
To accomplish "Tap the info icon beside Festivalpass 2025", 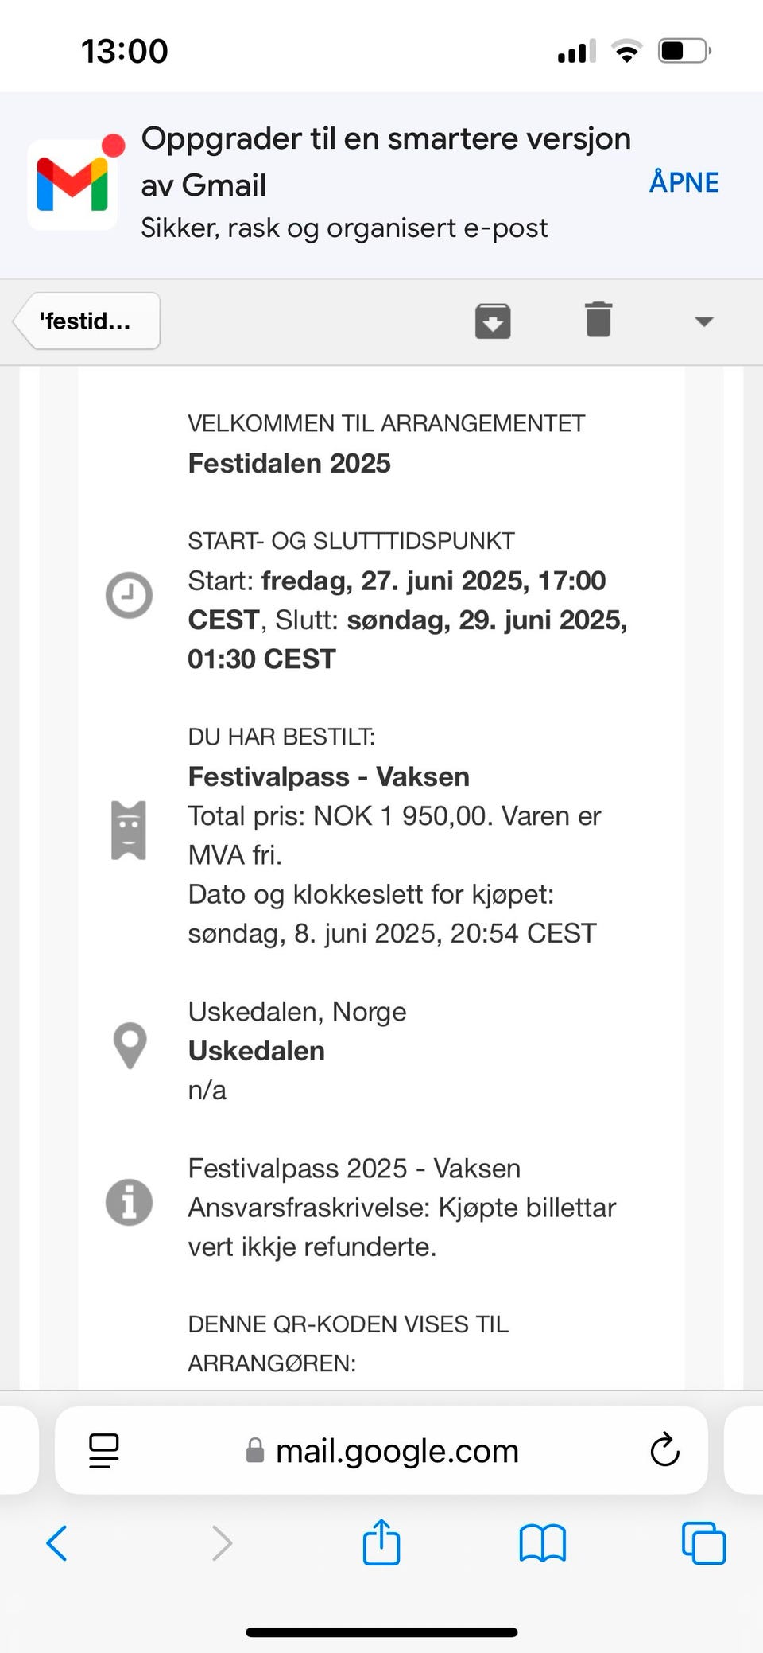I will [129, 1201].
